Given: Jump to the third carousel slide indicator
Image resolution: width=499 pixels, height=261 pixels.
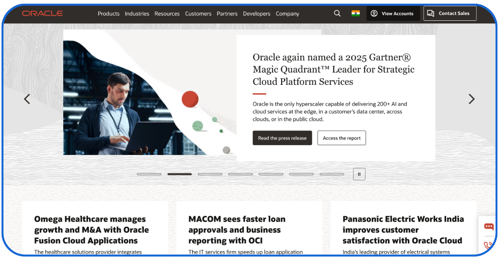Looking at the screenshot, I should [210, 174].
